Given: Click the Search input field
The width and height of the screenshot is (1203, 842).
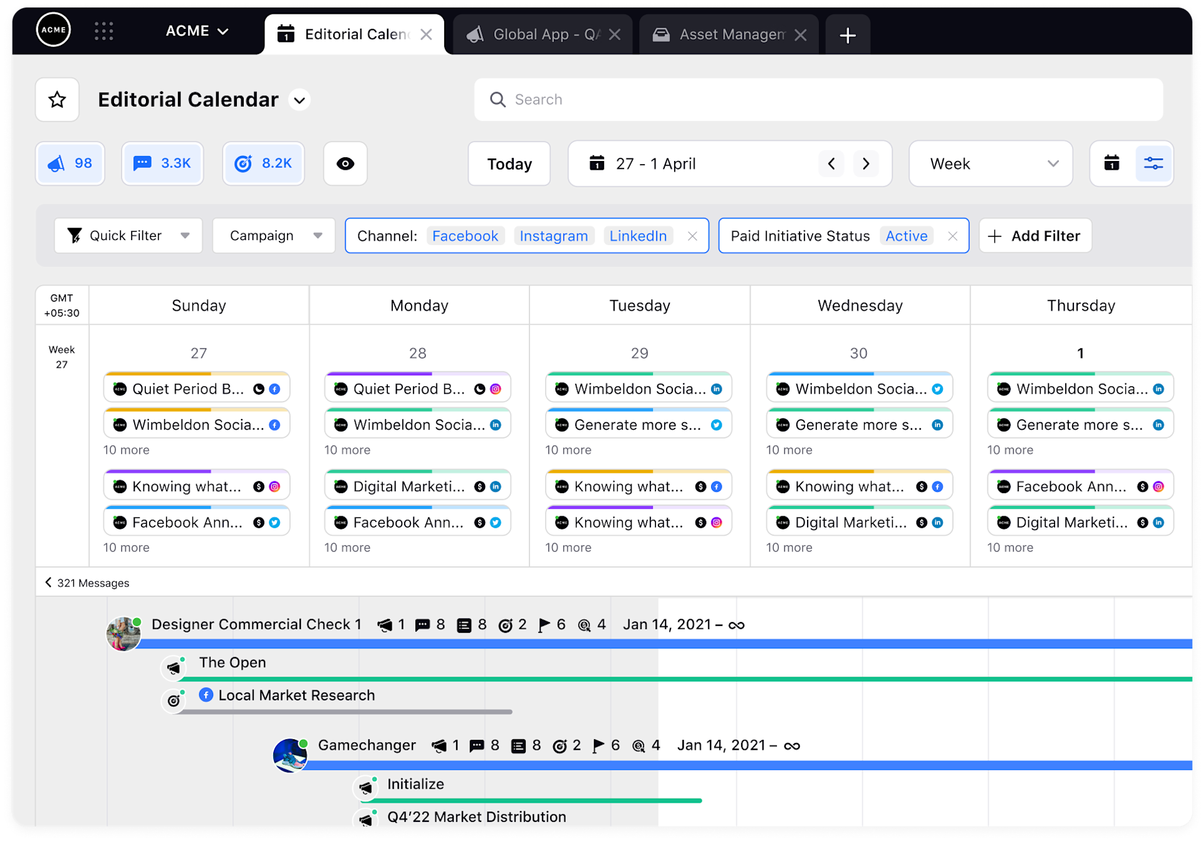Looking at the screenshot, I should click(x=818, y=100).
